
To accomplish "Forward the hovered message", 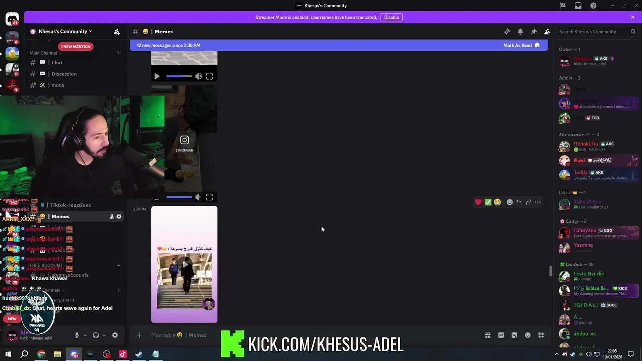I will (x=528, y=202).
